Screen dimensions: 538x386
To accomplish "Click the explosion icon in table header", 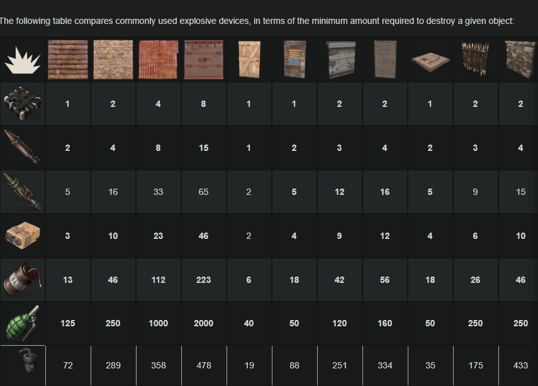I will tap(23, 61).
